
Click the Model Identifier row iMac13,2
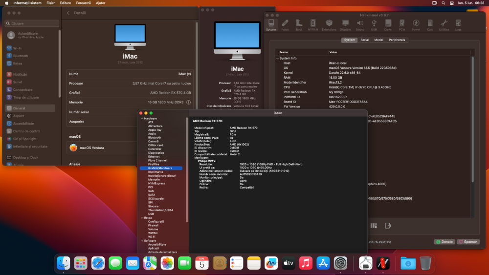pyautogui.click(x=374, y=83)
